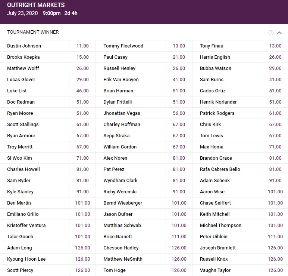
Task: Select Wyndham Clark odds 81.00
Action: tap(179, 181)
